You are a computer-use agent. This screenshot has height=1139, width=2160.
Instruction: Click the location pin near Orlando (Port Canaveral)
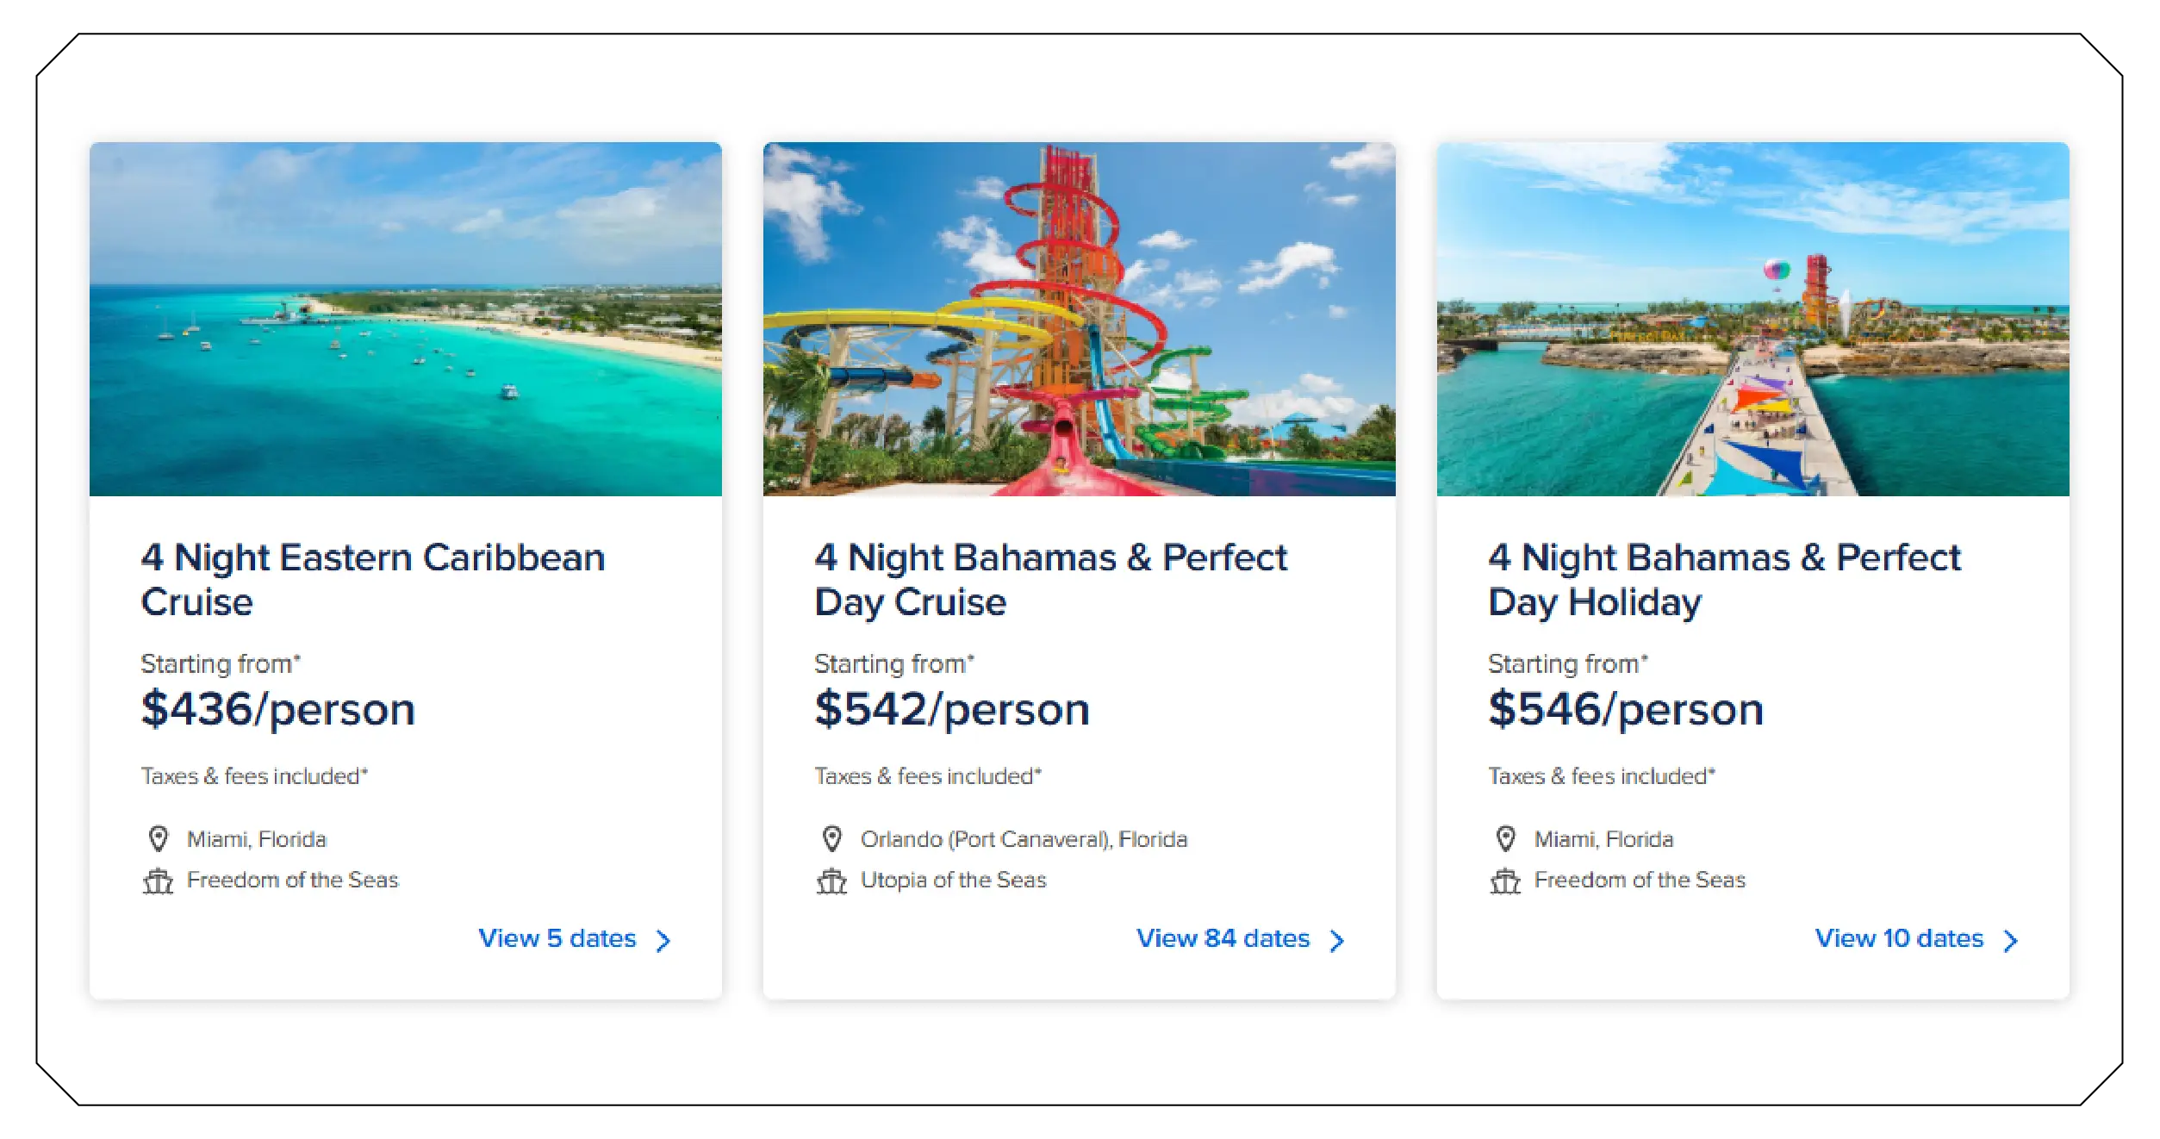coord(832,838)
